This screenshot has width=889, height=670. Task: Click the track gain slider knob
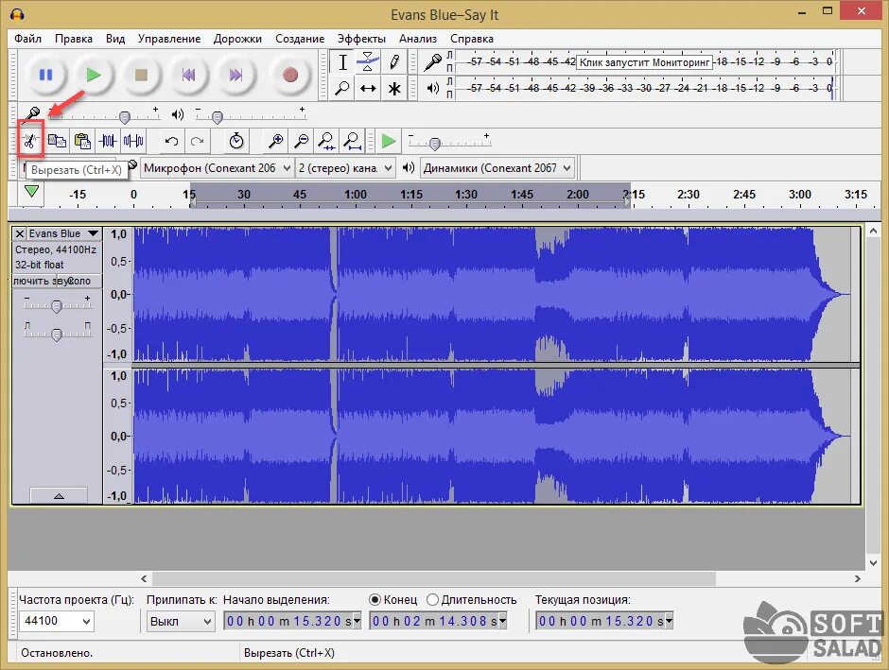point(56,306)
